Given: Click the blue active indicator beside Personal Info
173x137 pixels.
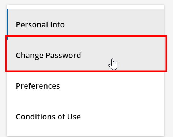Looking at the screenshot, I should pos(8,24).
